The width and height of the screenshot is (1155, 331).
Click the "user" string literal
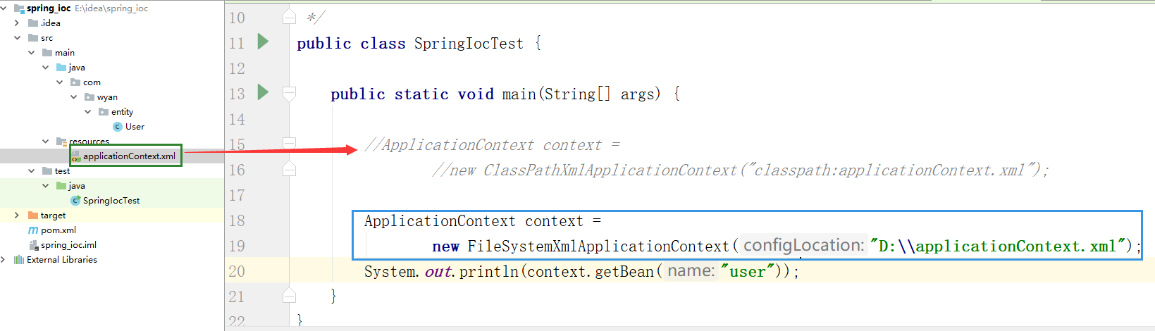point(748,271)
